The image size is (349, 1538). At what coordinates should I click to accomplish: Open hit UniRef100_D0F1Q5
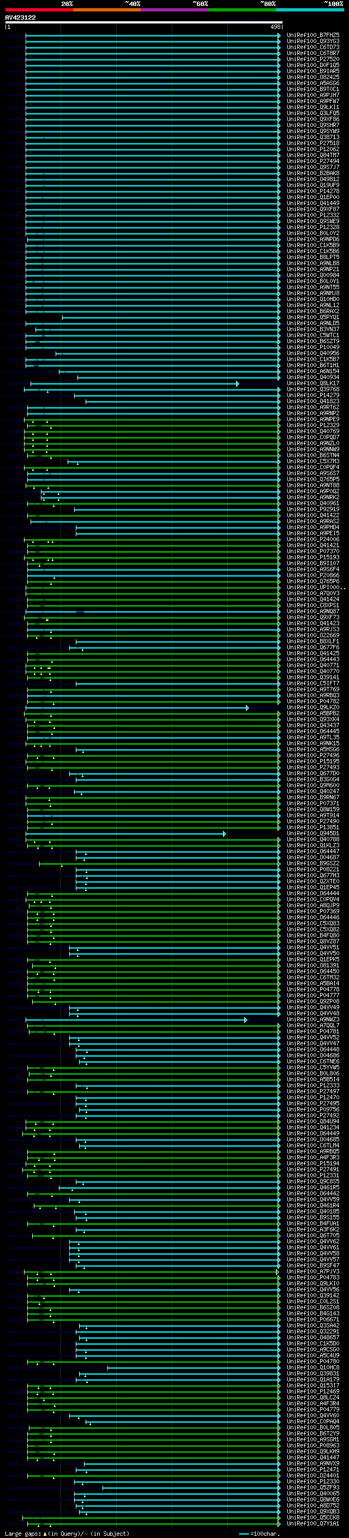coord(313,65)
